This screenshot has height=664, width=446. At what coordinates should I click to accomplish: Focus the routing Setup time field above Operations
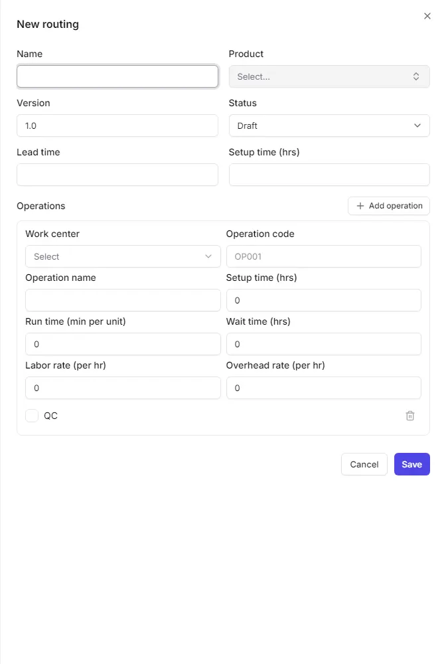coord(329,175)
